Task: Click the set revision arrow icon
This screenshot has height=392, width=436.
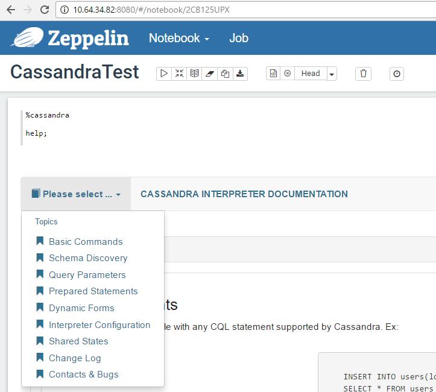Action: 287,74
